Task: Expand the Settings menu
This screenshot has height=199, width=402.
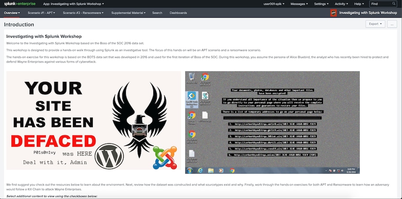Action: (321, 4)
